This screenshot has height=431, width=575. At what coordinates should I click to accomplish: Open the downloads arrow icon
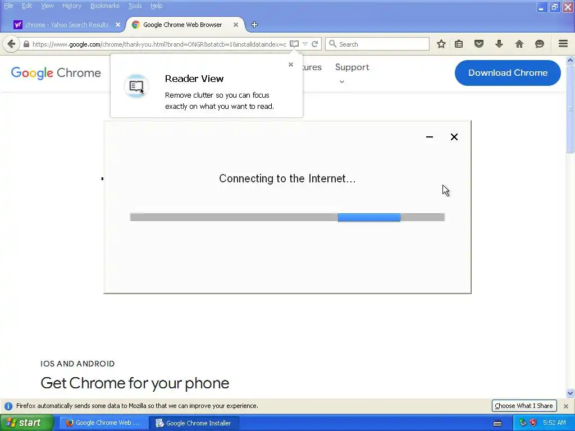499,44
